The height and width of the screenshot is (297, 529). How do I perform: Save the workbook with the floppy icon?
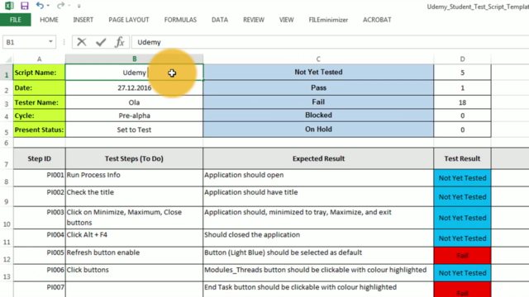(24, 6)
